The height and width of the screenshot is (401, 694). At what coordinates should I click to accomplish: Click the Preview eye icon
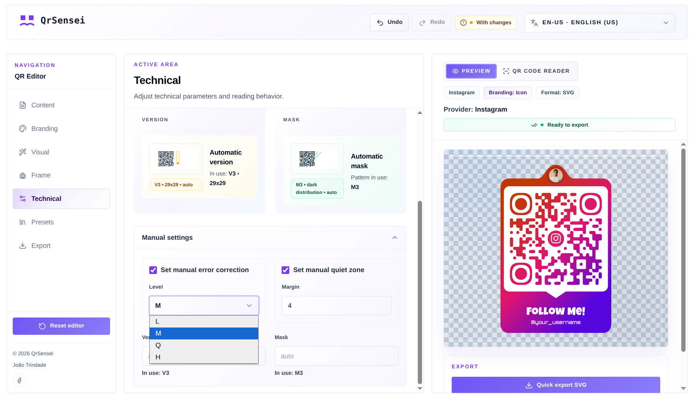pos(455,71)
